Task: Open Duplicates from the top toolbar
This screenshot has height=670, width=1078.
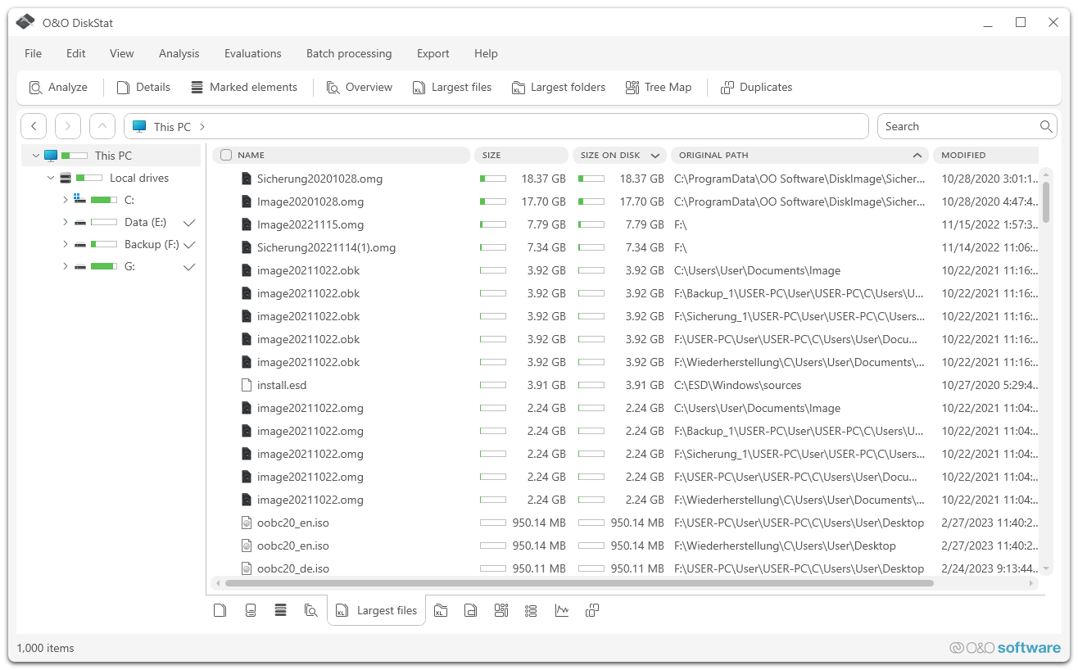Action: pos(757,88)
